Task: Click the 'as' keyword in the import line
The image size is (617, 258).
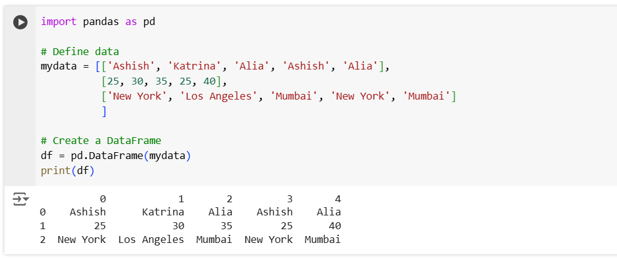Action: [x=131, y=22]
